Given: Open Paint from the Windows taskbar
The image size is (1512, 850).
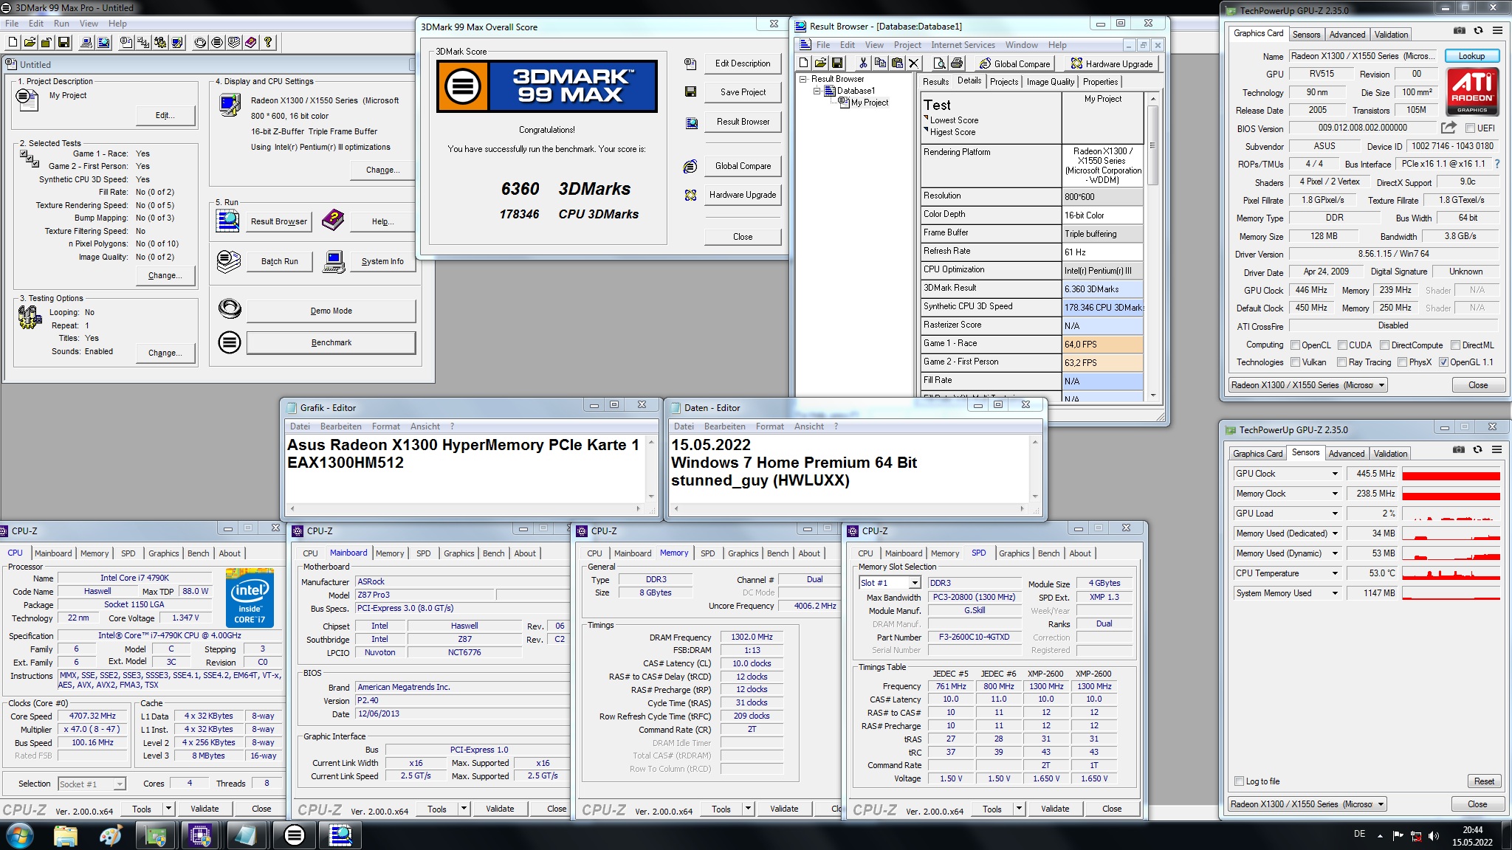Looking at the screenshot, I should point(111,835).
